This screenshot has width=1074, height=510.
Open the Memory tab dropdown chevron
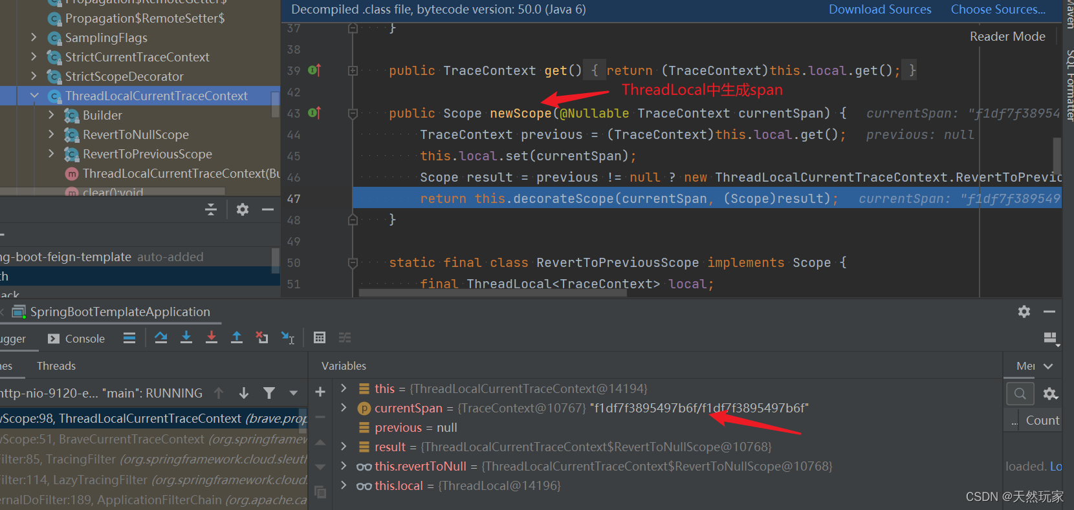(x=1049, y=366)
